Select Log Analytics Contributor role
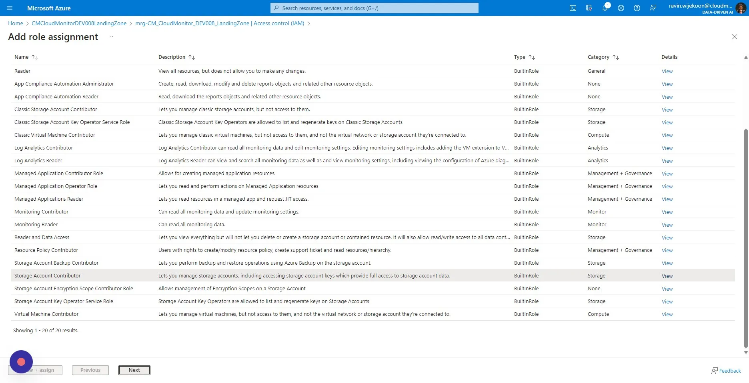Screen dimensions: 749x383 point(373,148)
